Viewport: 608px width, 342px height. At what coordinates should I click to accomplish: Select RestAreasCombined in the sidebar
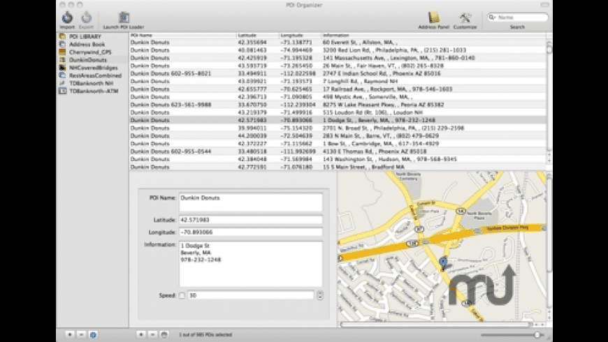(x=95, y=75)
